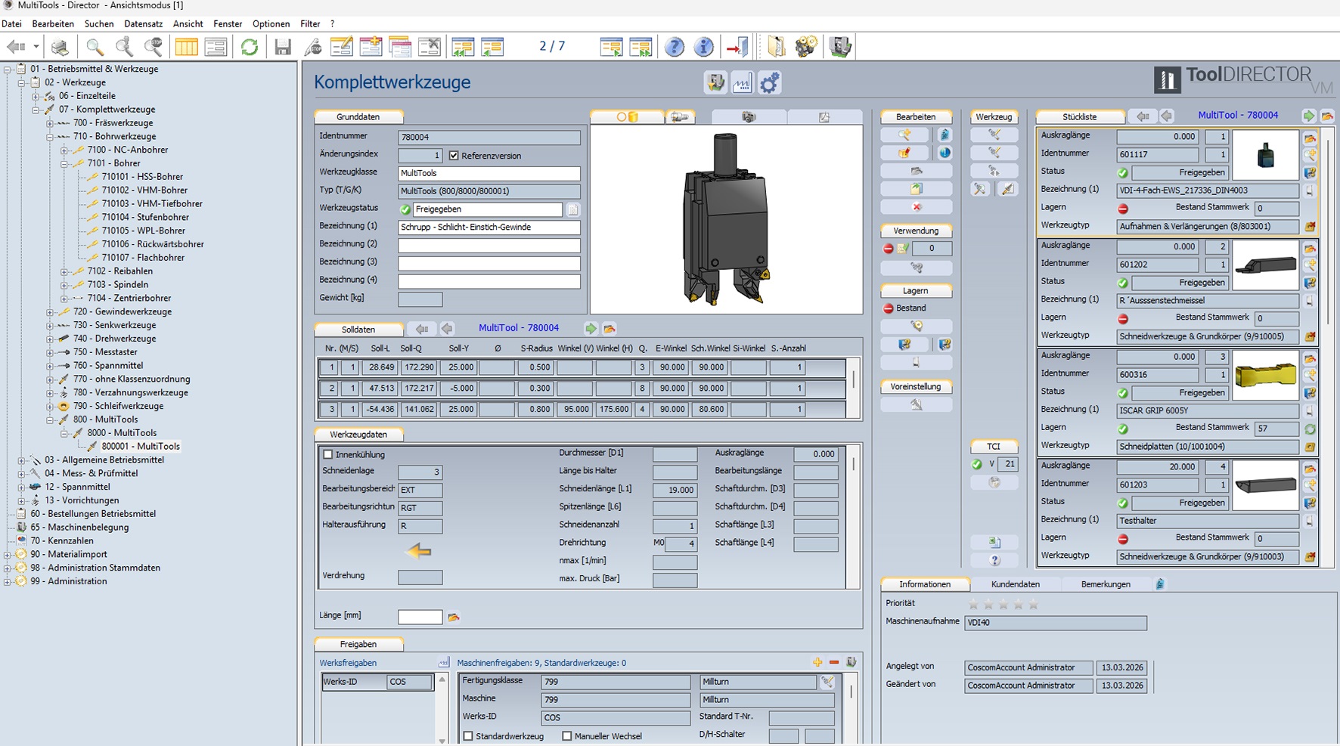Open the folder icon beside Länge [mm]
1340x746 pixels.
coord(454,617)
